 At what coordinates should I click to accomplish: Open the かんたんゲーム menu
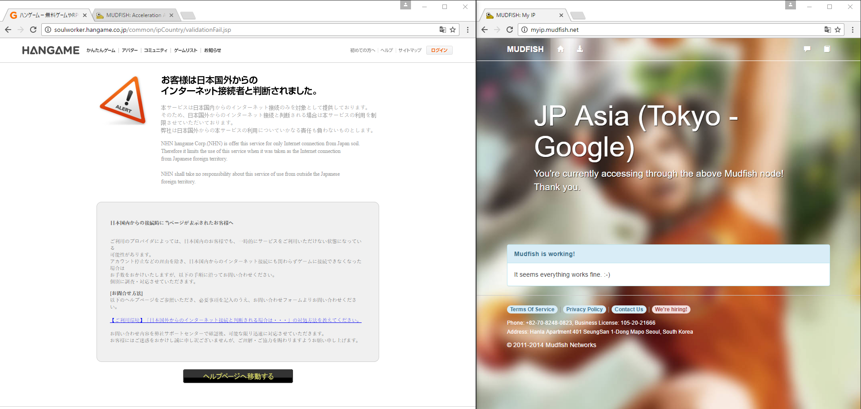click(x=101, y=50)
